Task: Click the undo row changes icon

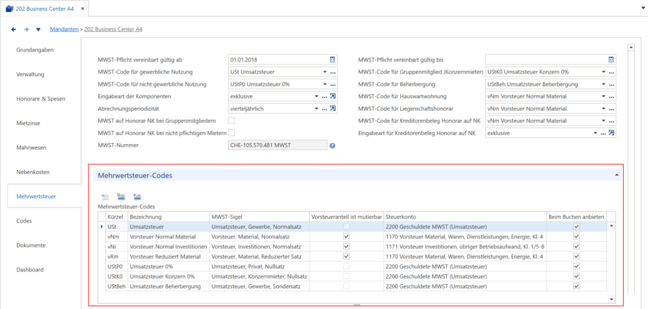Action: pyautogui.click(x=105, y=197)
